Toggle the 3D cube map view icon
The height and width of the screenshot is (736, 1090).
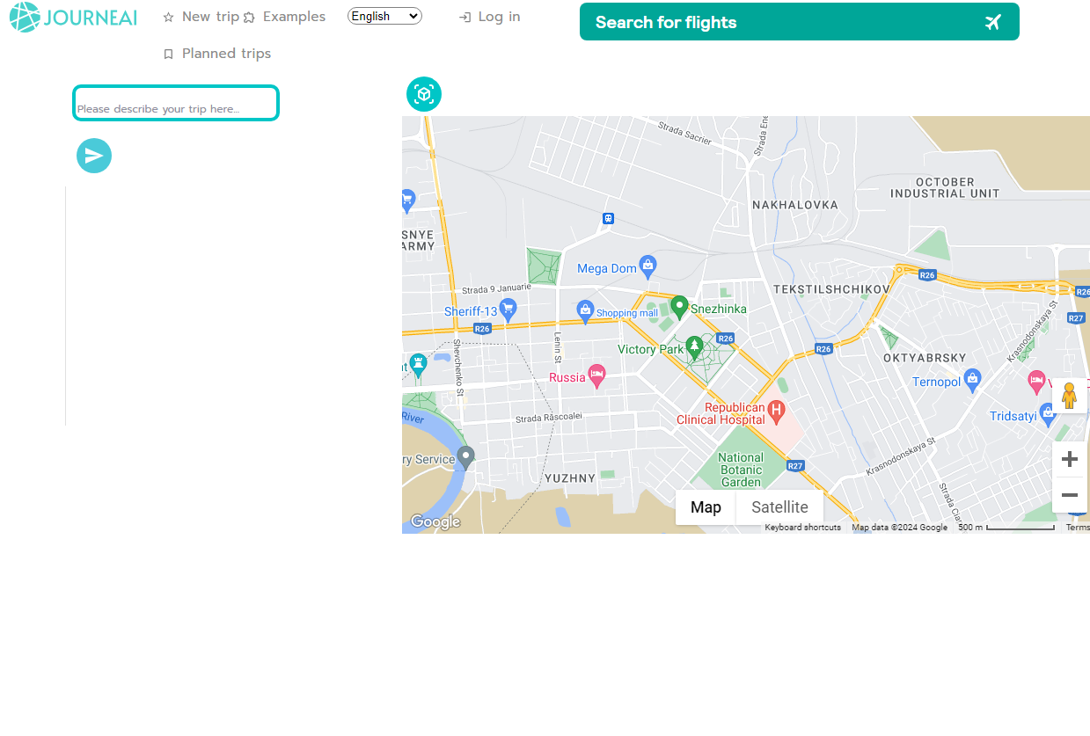pyautogui.click(x=424, y=94)
